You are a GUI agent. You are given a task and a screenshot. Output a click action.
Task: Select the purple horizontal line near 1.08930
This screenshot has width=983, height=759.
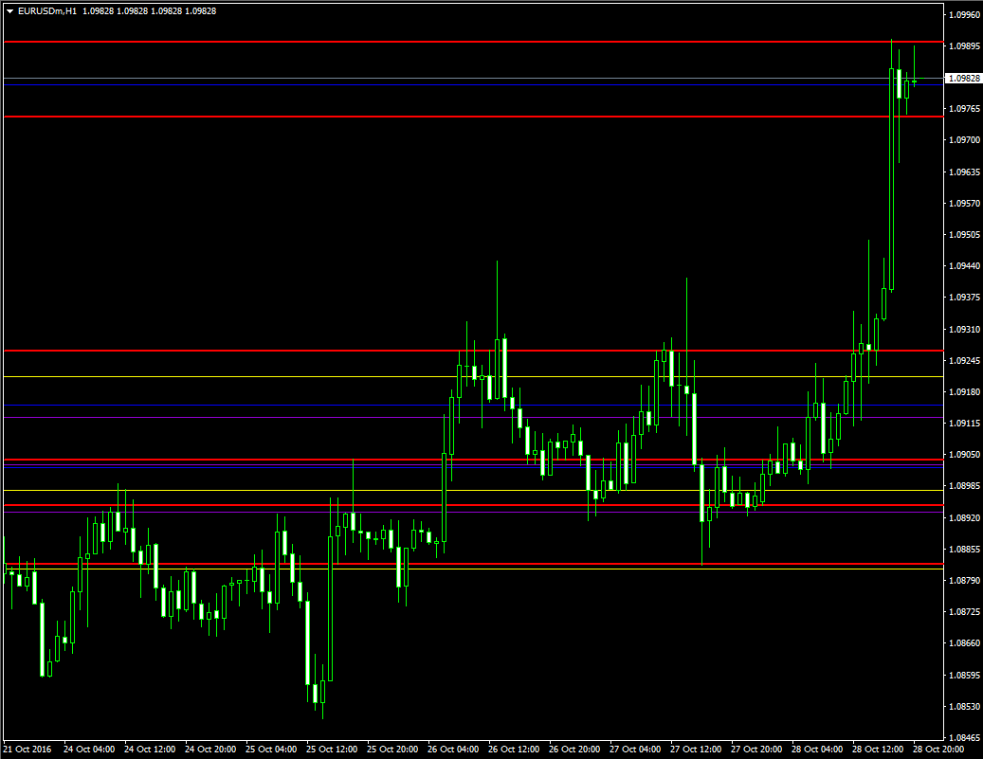click(473, 512)
